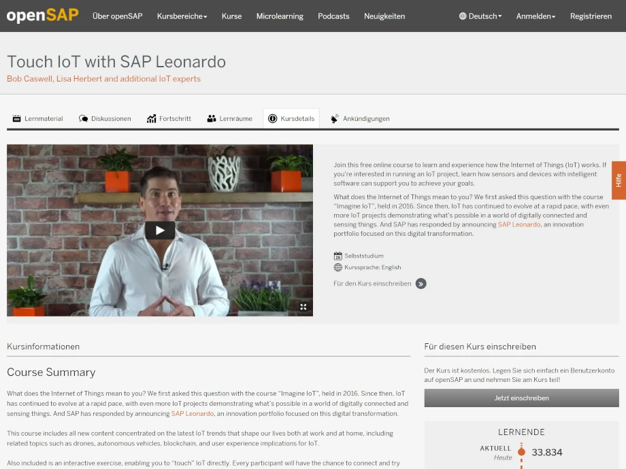Click the Ankündigungen megaphone icon

(335, 118)
